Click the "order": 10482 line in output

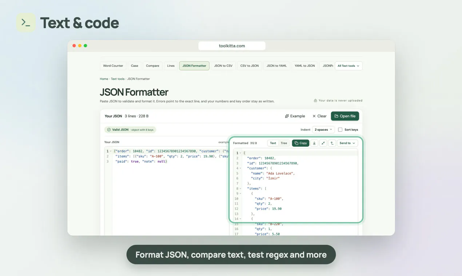pyautogui.click(x=261, y=158)
